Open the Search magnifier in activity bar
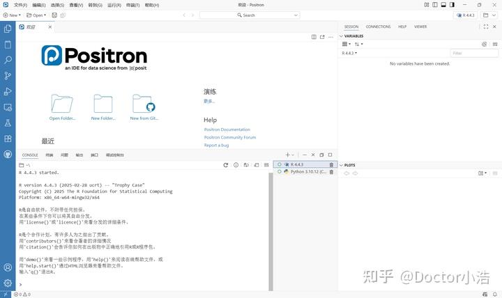The width and height of the screenshot is (502, 298). click(x=8, y=60)
